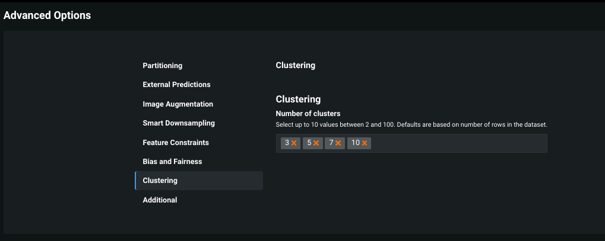605x241 pixels.
Task: Click inside the number of clusters field
Action: pyautogui.click(x=457, y=143)
